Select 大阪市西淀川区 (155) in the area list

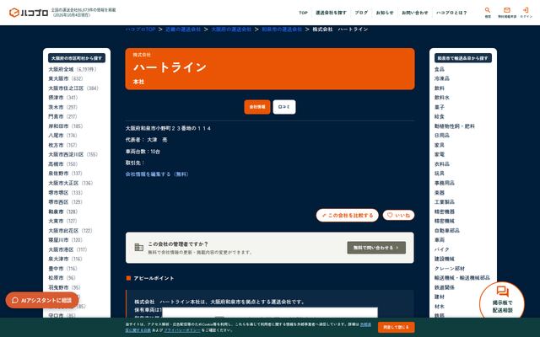click(x=73, y=155)
